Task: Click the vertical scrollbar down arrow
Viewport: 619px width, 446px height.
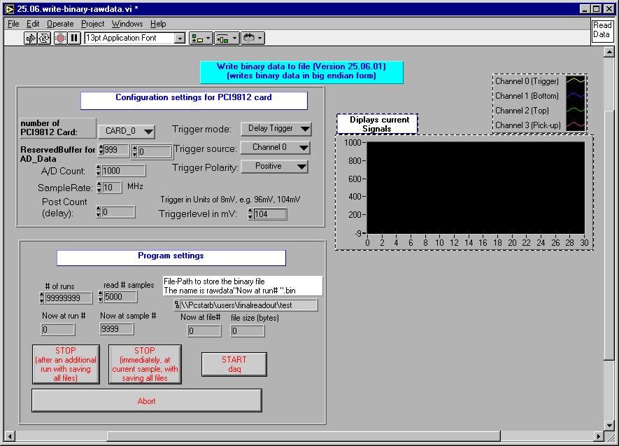Action: (609, 426)
